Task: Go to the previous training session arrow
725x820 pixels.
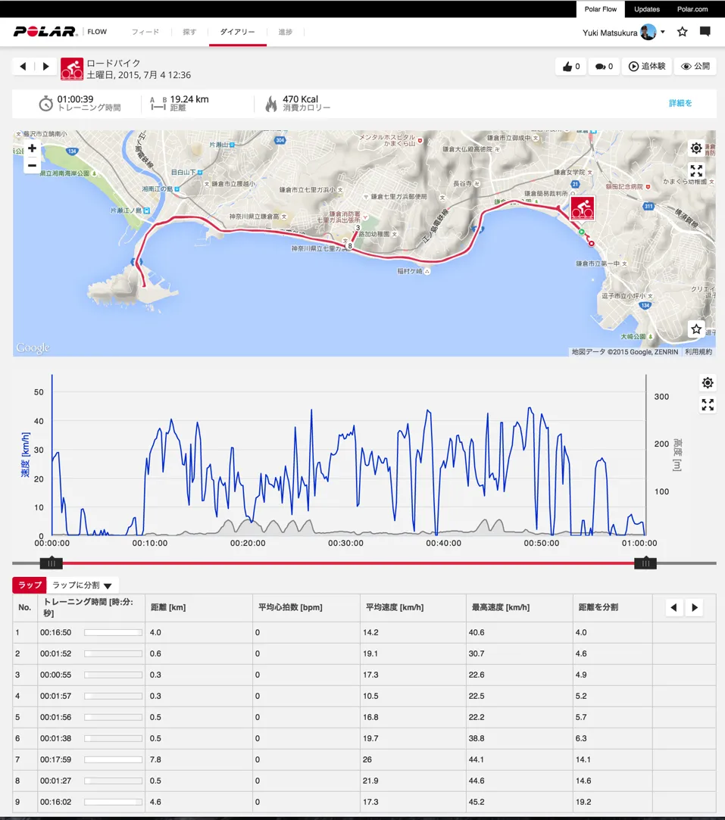Action: click(23, 67)
